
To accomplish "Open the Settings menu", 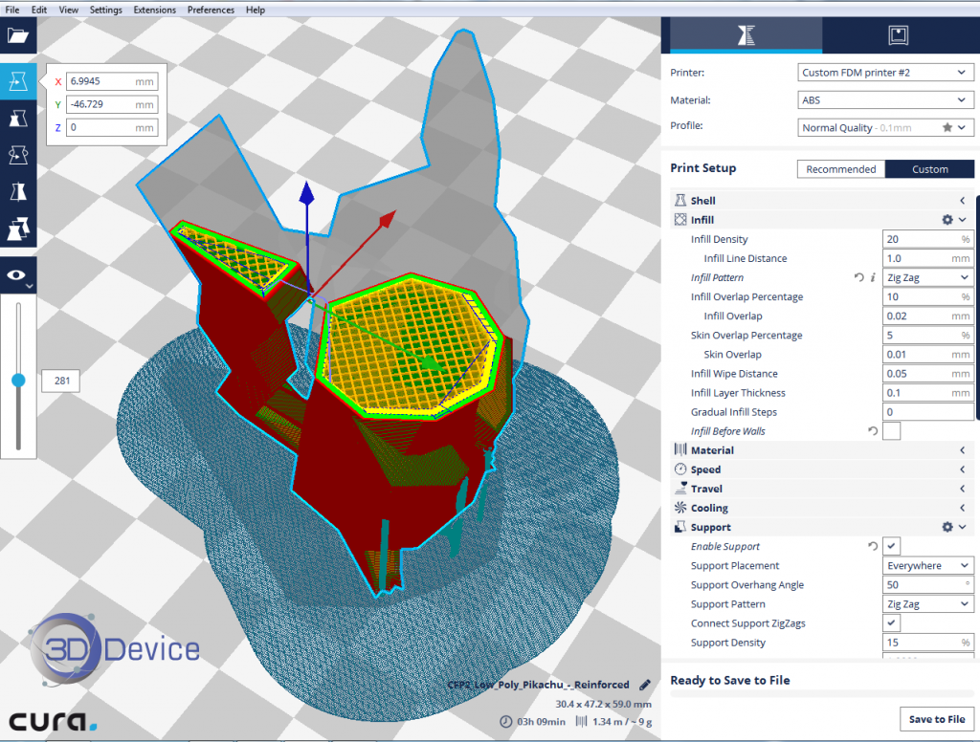I will [x=105, y=10].
